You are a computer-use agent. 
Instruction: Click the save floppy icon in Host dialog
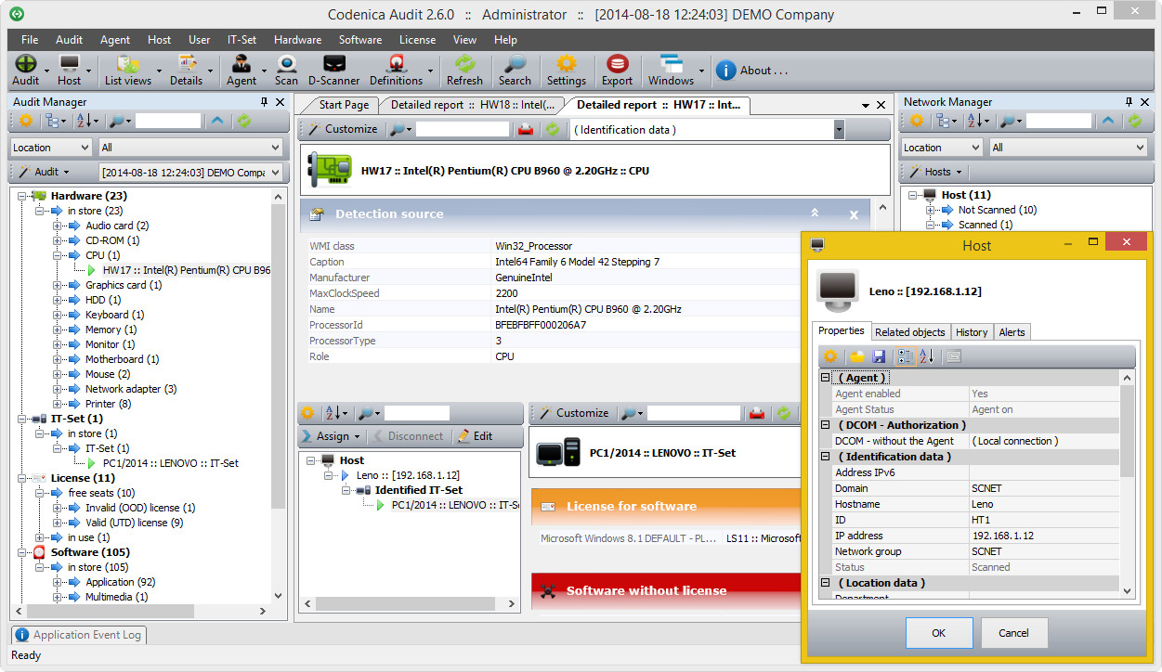pos(879,356)
